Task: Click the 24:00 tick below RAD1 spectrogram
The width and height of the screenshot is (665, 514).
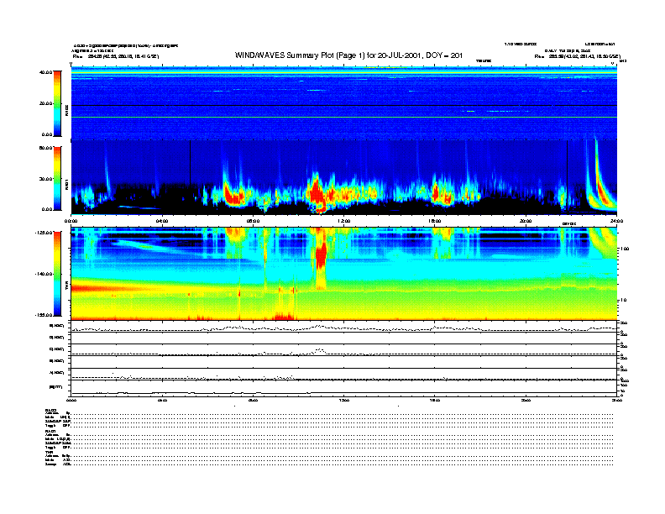Action: point(616,221)
